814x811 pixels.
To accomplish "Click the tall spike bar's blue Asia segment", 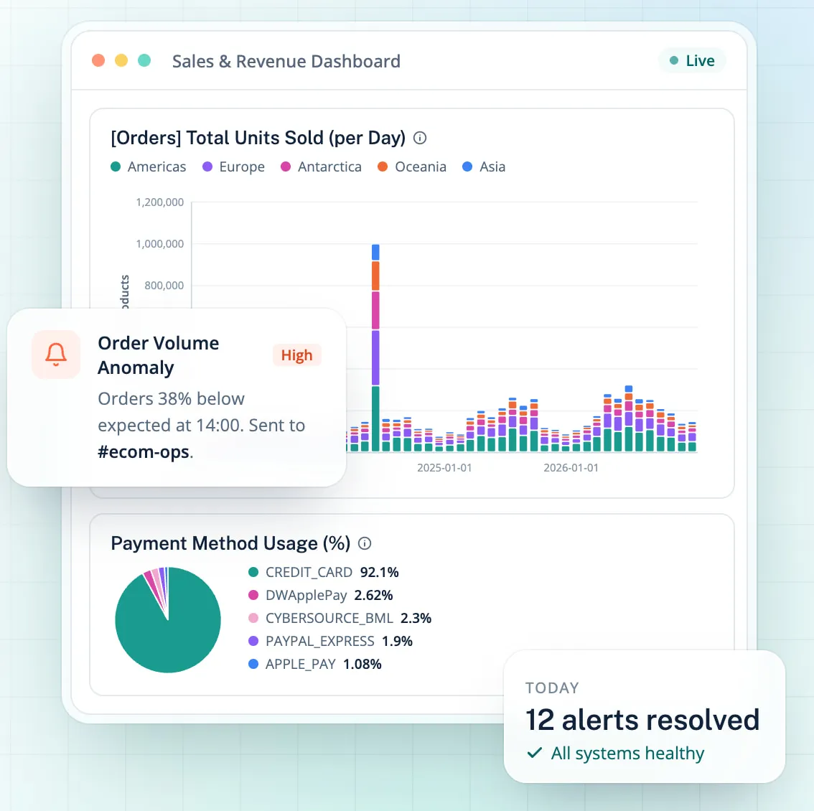I will (x=375, y=253).
